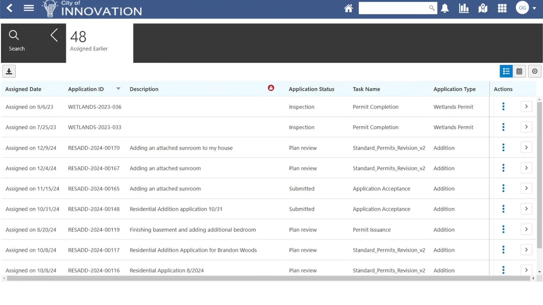Click the Home icon in header

pos(348,8)
